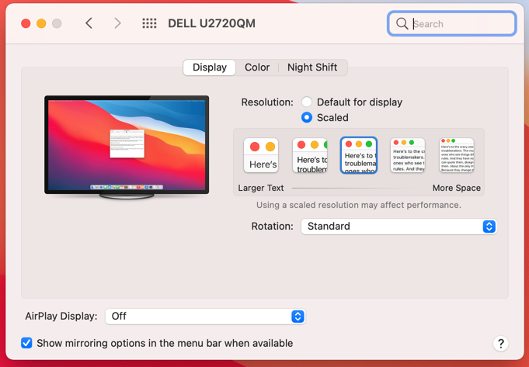529x367 pixels.
Task: Go forward with the right chevron button
Action: click(x=117, y=23)
